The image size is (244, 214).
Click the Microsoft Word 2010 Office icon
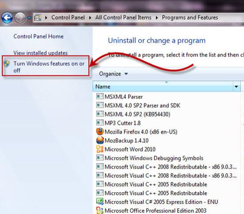pyautogui.click(x=100, y=149)
